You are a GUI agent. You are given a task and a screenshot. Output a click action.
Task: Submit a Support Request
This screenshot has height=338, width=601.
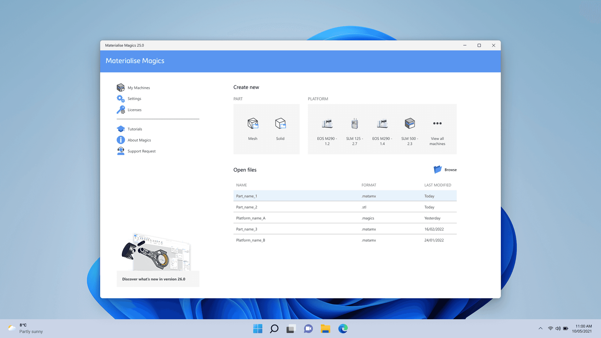tap(141, 151)
